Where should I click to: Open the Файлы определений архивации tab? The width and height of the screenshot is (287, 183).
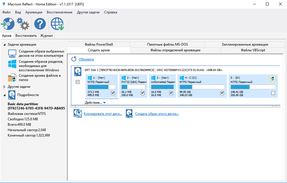[175, 50]
